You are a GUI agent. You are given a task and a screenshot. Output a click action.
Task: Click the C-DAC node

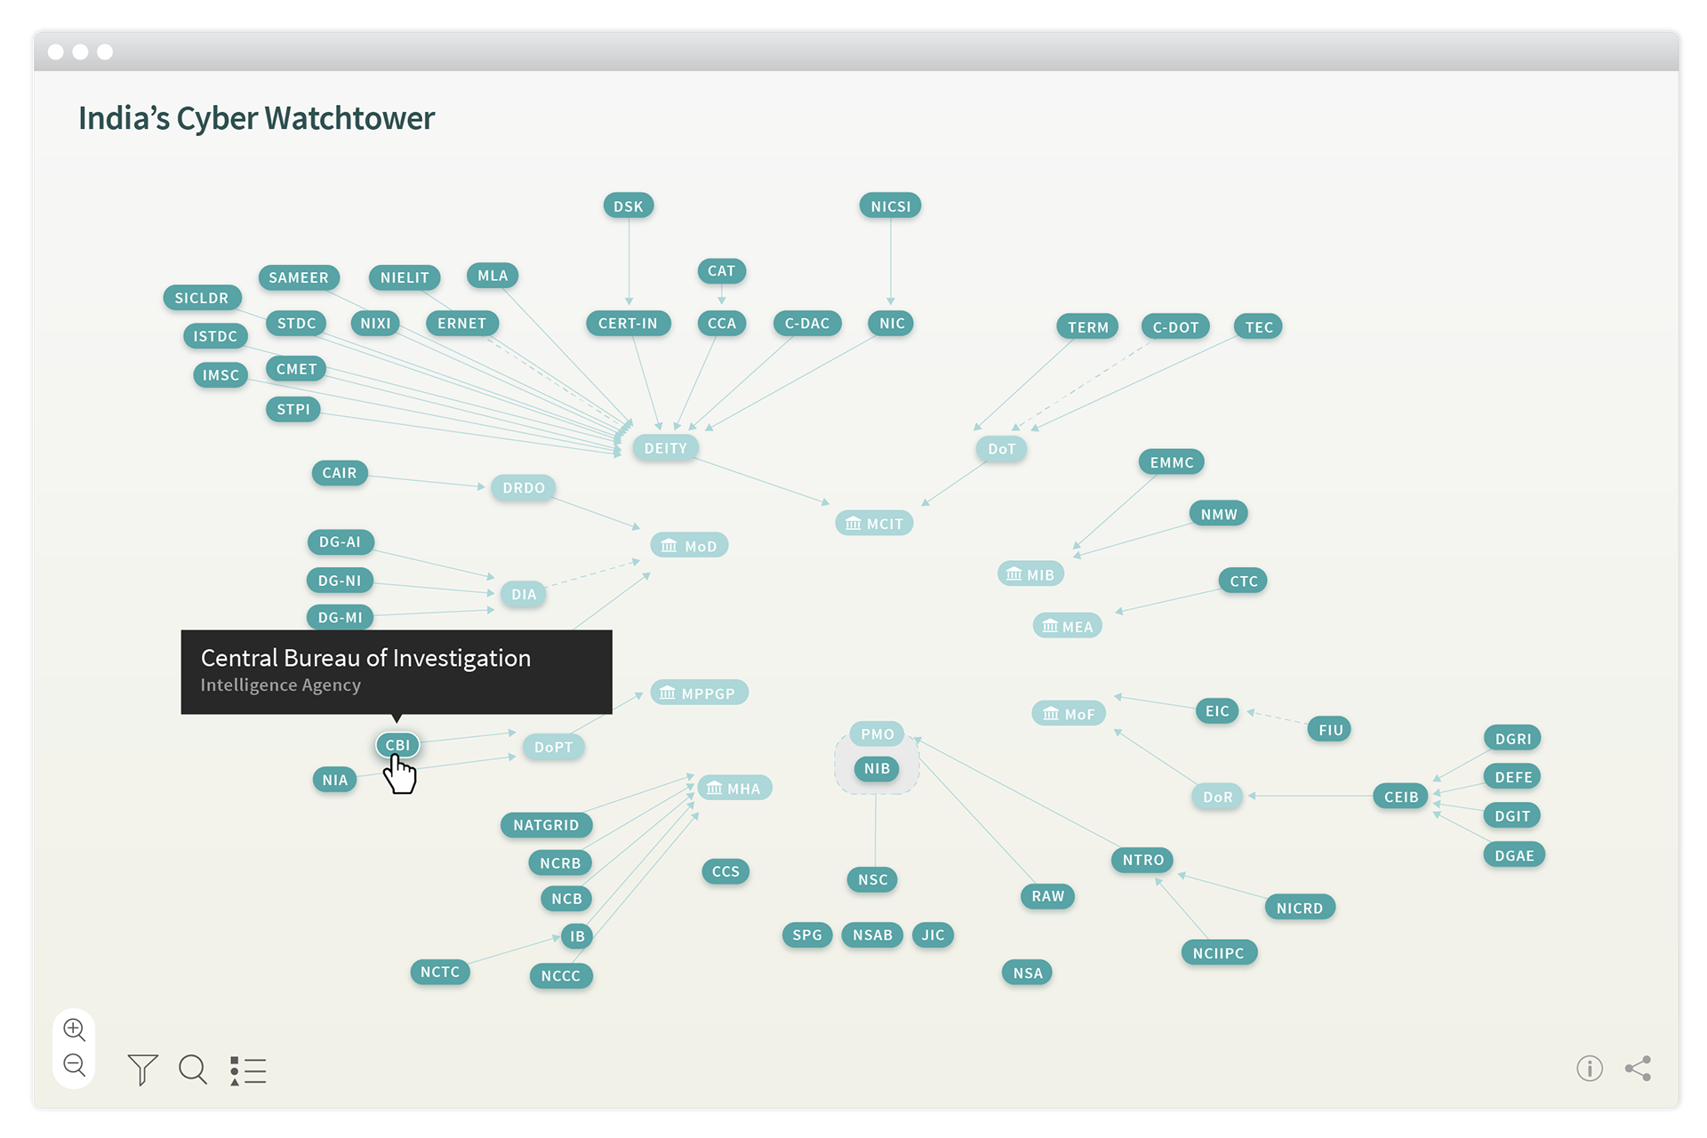pyautogui.click(x=806, y=324)
